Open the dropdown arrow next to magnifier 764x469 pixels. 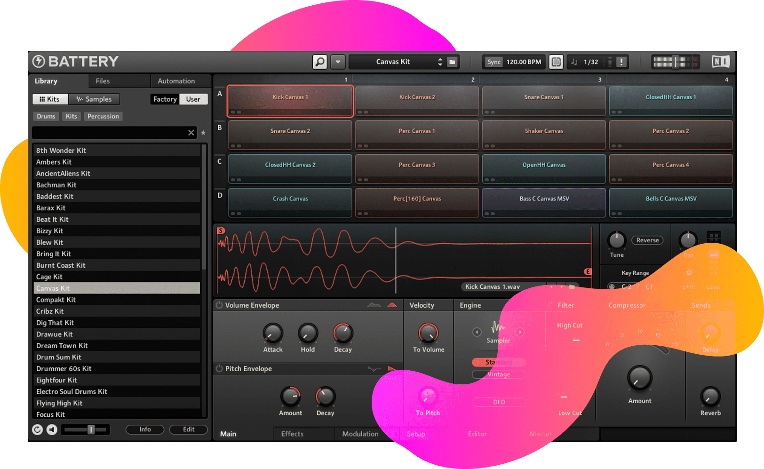[x=338, y=62]
